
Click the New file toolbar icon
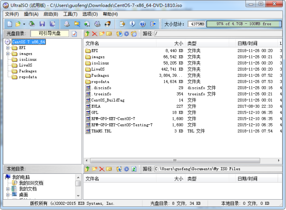pos(10,24)
